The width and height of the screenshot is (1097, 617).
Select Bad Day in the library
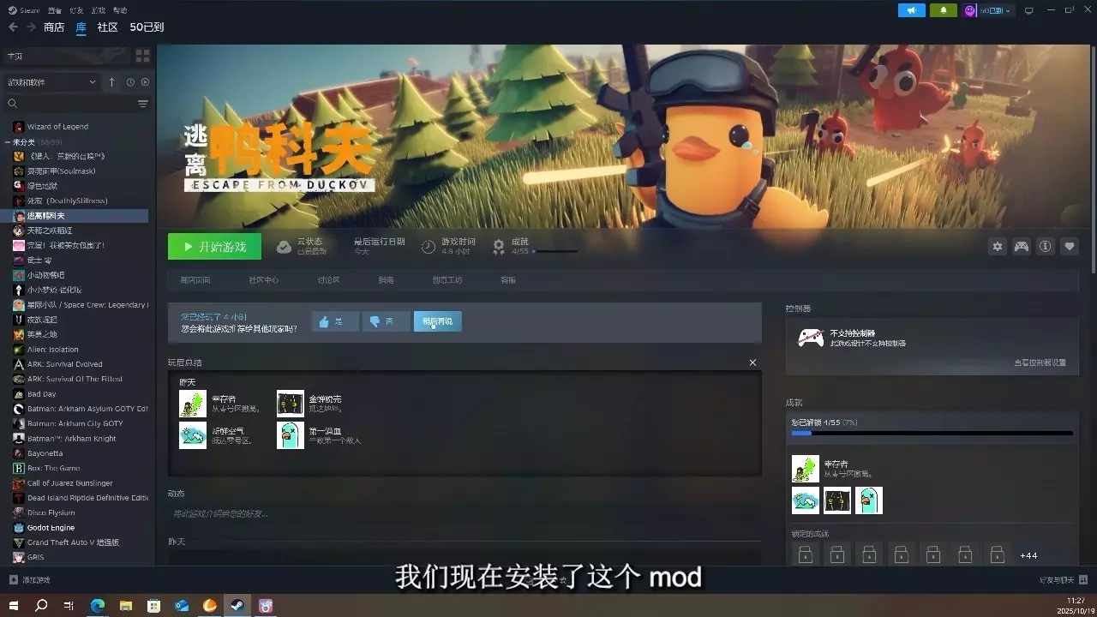coord(41,394)
